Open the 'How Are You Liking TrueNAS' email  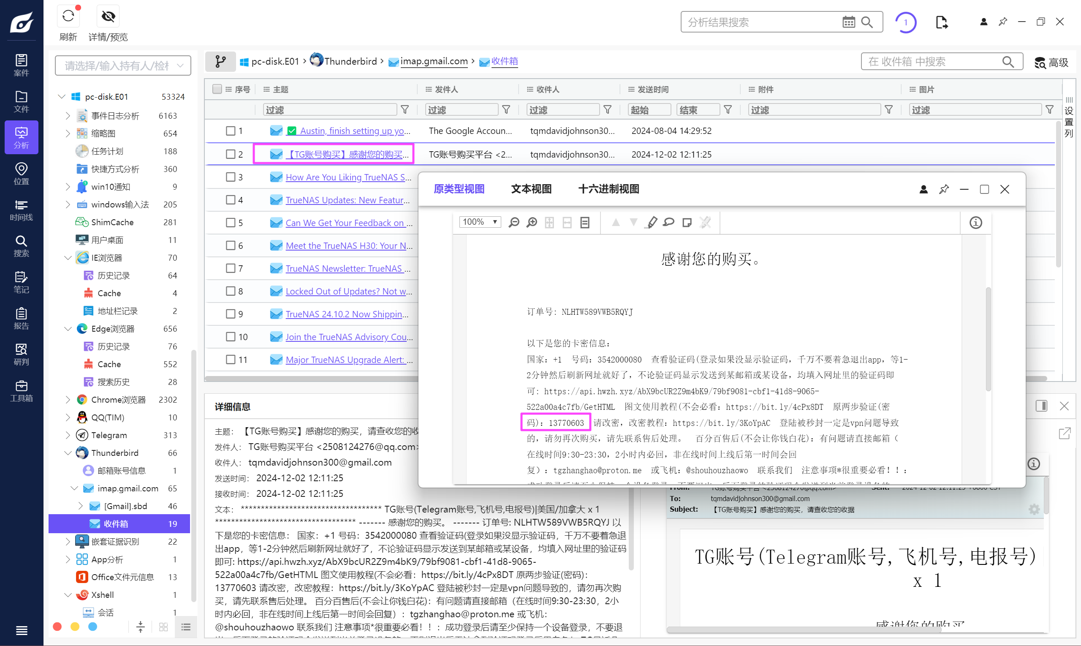(x=348, y=177)
